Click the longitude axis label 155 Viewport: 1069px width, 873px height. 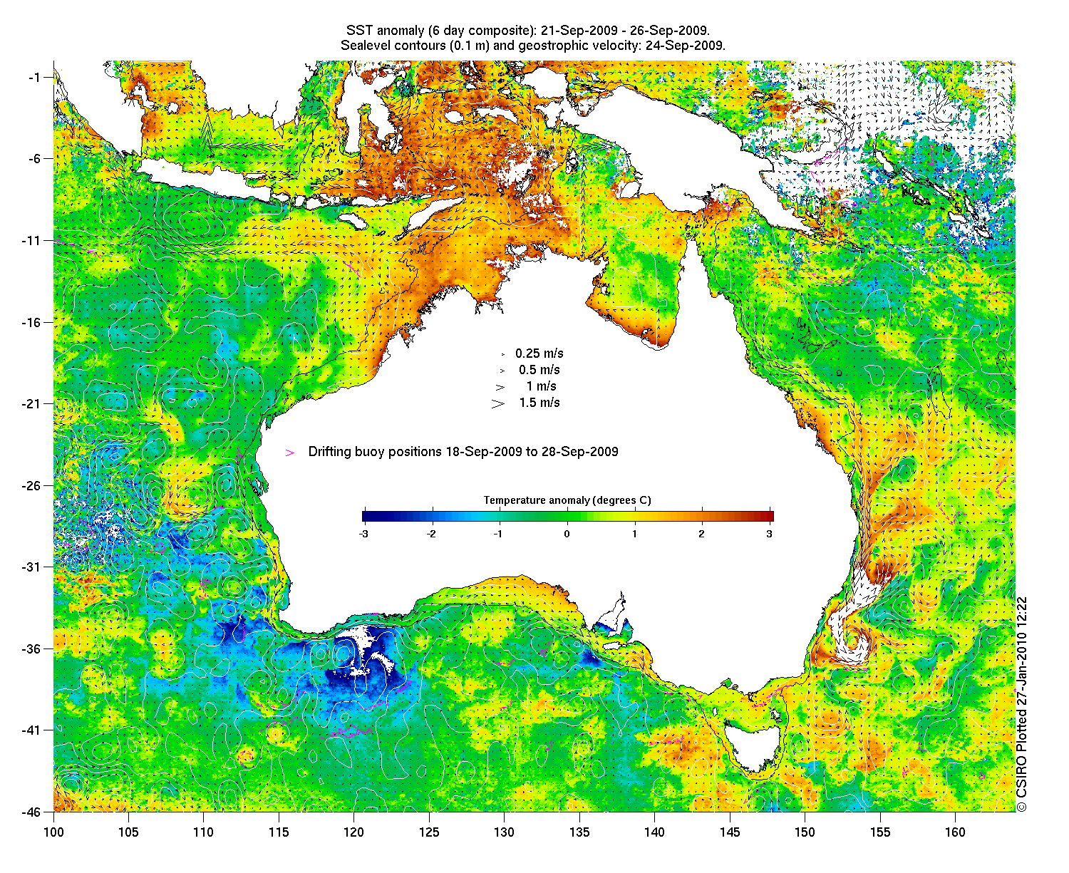coord(880,832)
